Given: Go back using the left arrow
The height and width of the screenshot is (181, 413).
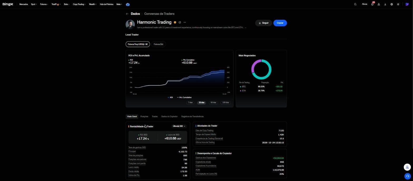Looking at the screenshot, I should 127,14.
